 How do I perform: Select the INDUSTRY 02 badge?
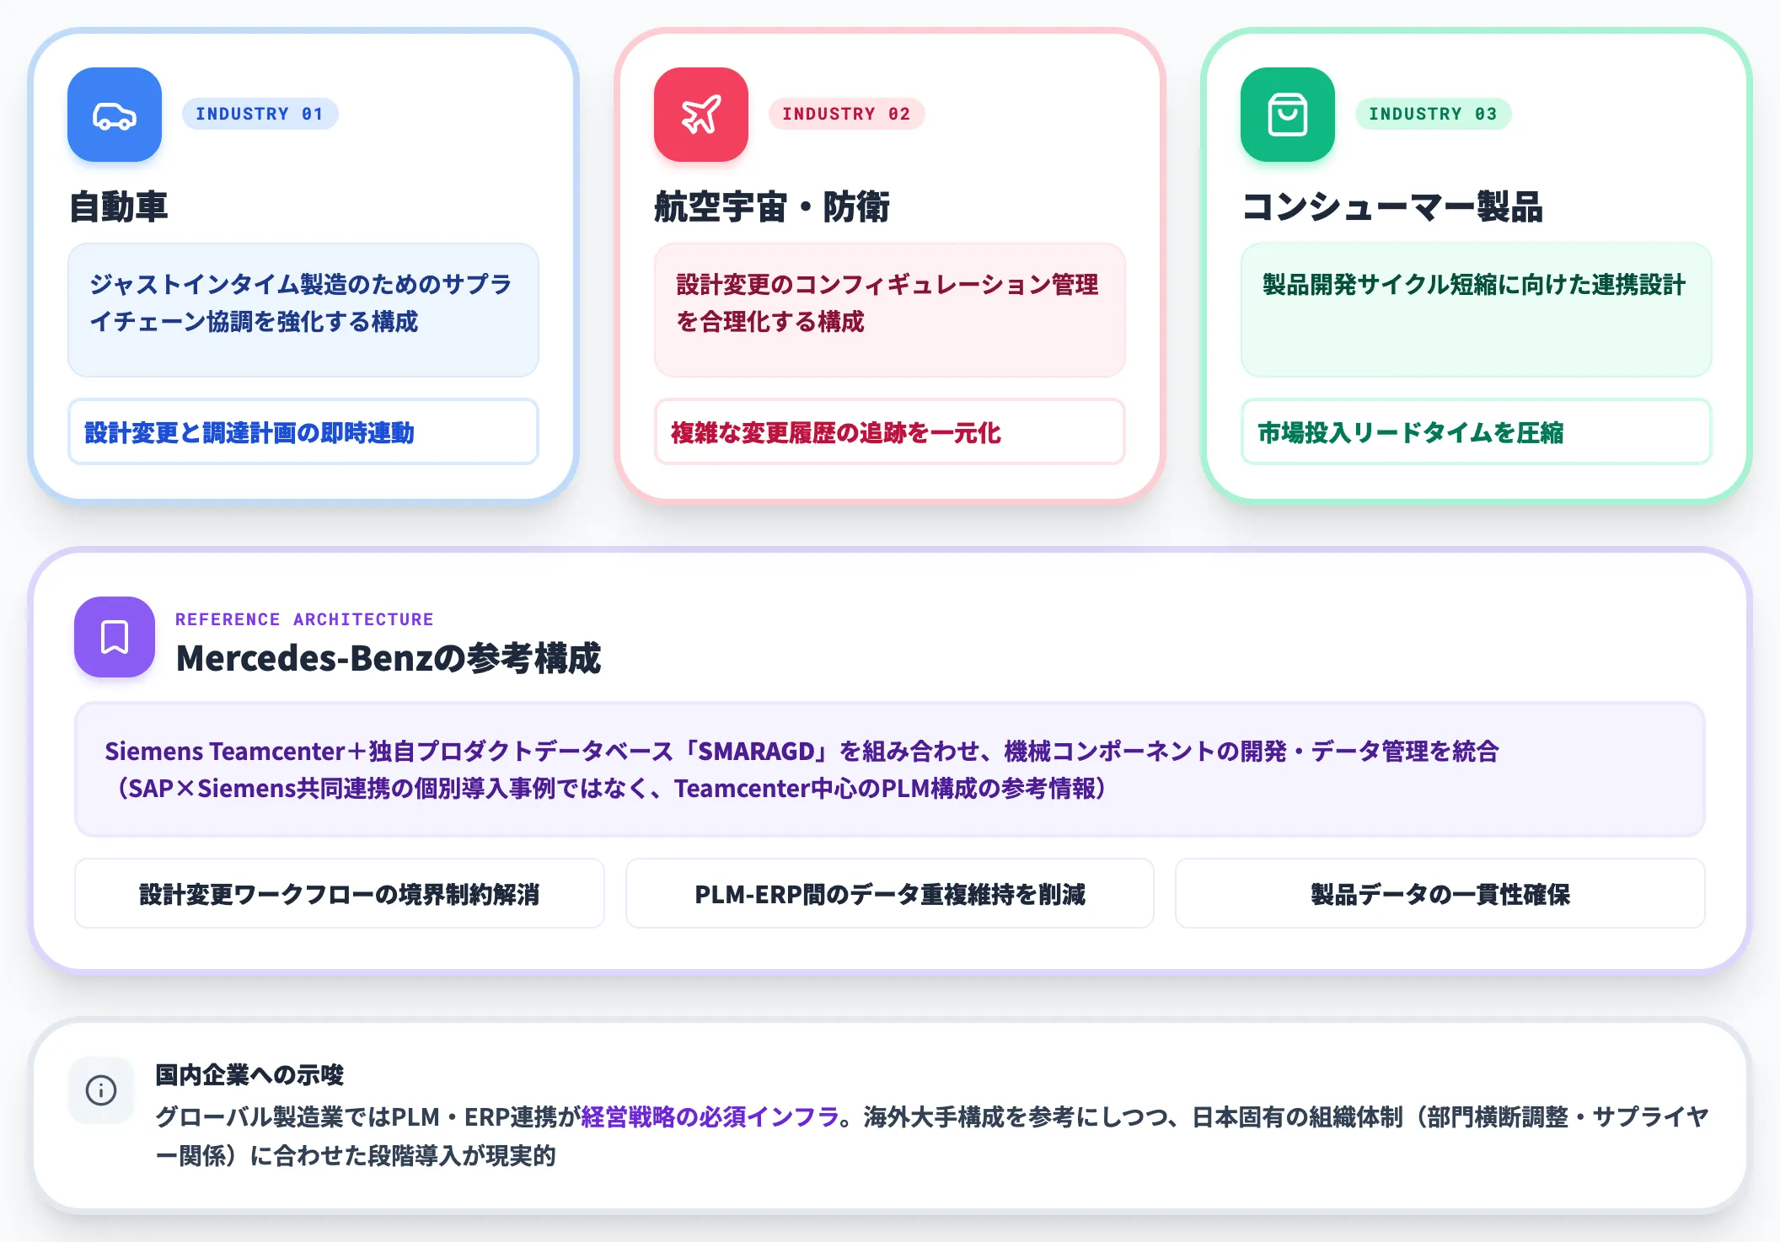tap(846, 114)
